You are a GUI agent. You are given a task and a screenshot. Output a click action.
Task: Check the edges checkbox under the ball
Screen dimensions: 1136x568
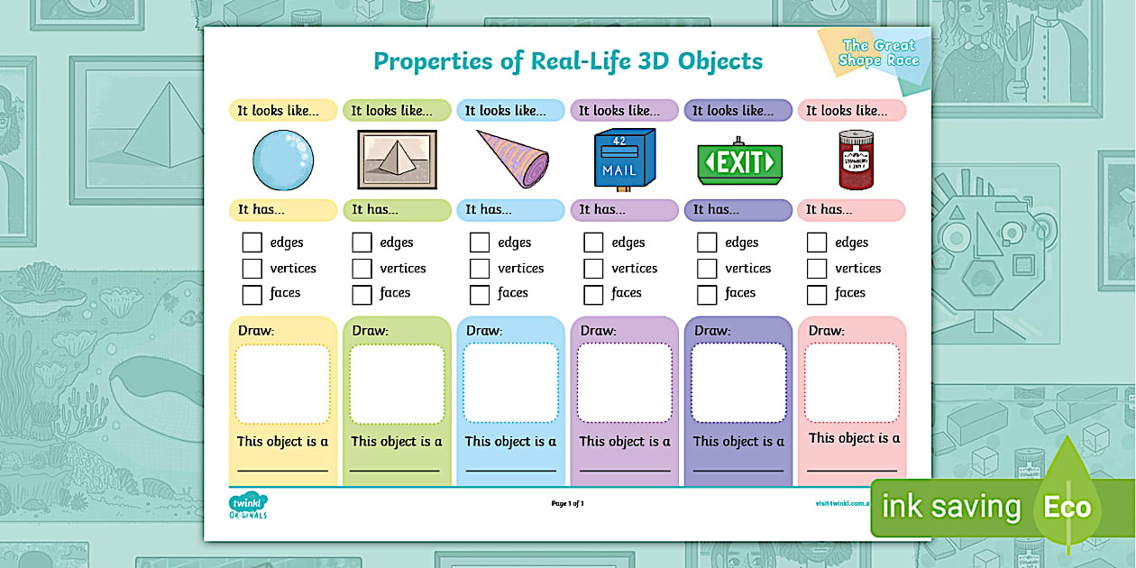[x=252, y=242]
